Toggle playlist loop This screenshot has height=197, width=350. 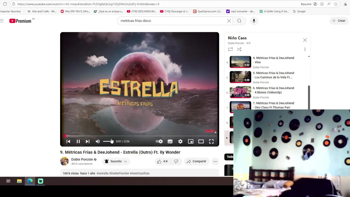(x=231, y=49)
